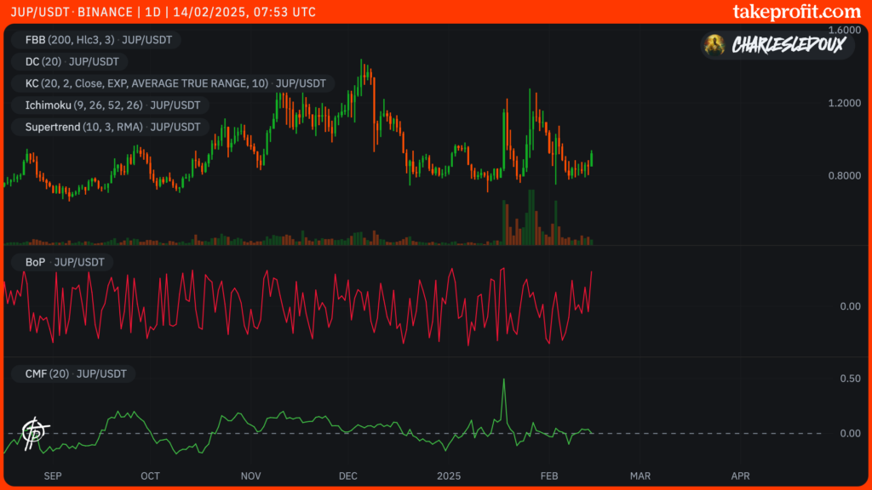The height and width of the screenshot is (490, 872).
Task: Open the takeprofit.com link
Action: coord(796,12)
